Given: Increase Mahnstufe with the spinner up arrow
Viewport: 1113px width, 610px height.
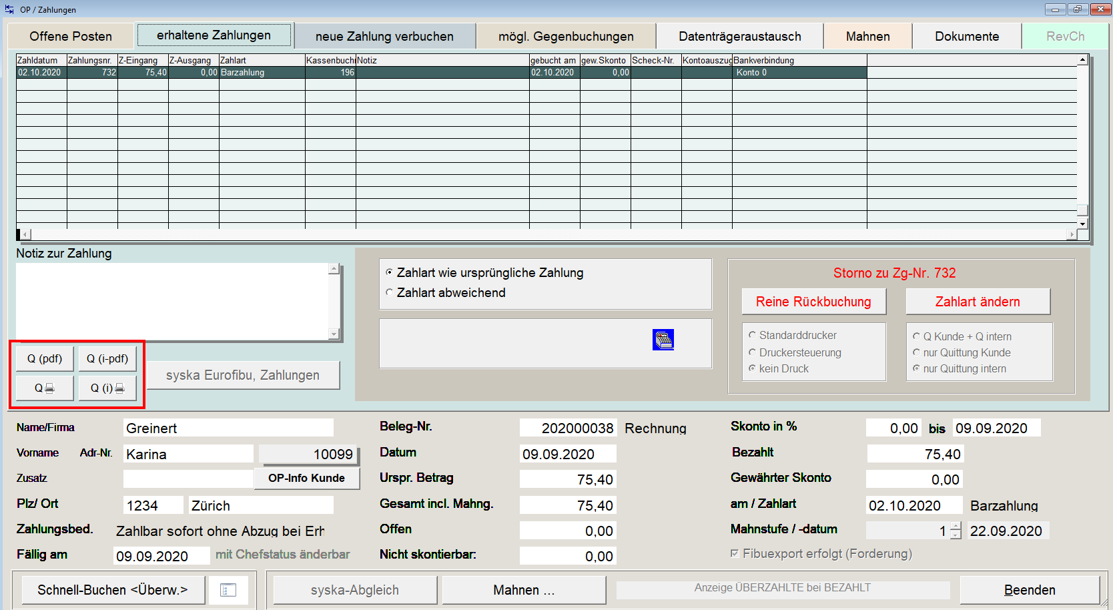Looking at the screenshot, I should click(x=956, y=527).
